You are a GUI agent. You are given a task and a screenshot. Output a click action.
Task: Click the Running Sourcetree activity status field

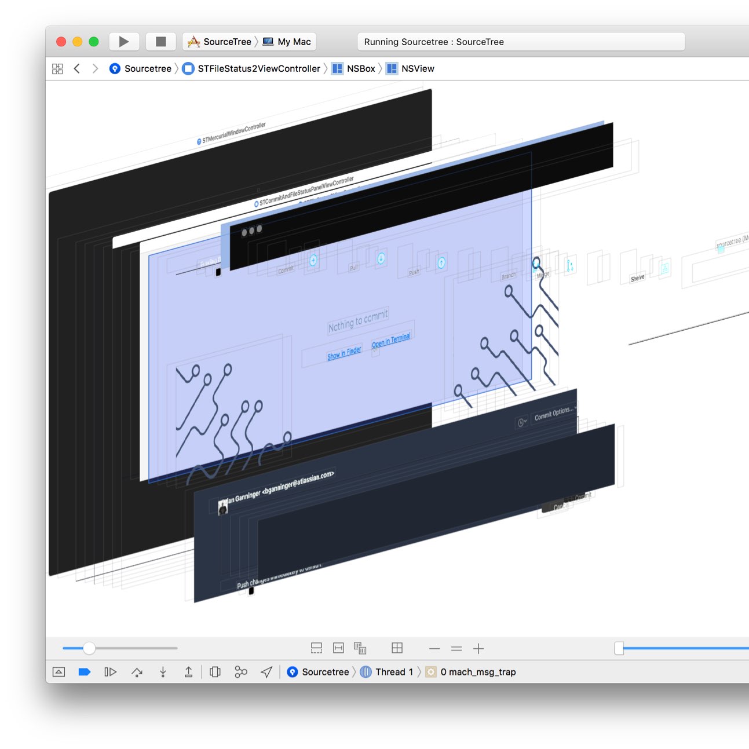[x=521, y=42]
